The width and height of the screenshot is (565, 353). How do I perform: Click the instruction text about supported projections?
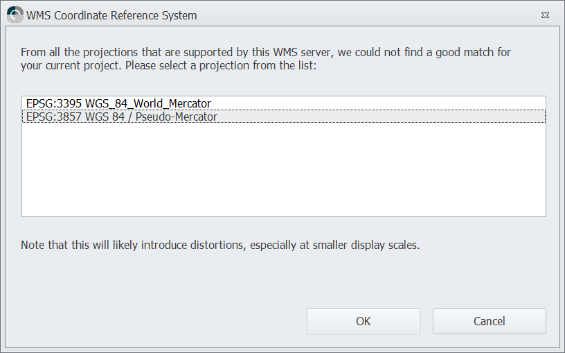266,52
